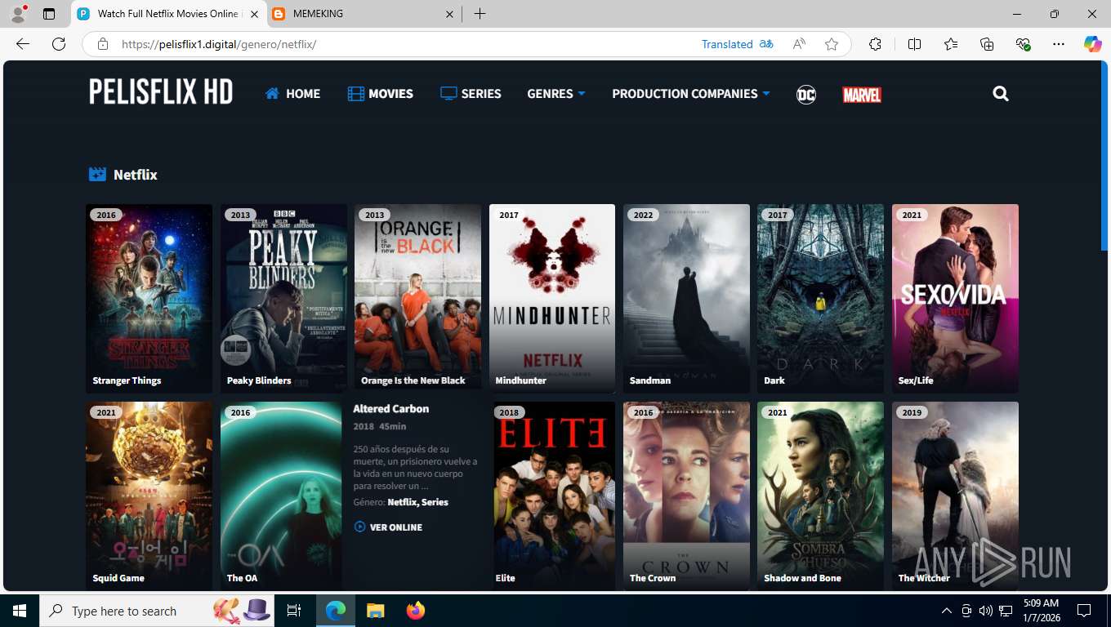1111x627 pixels.
Task: Toggle split screen view icon
Action: pyautogui.click(x=914, y=44)
